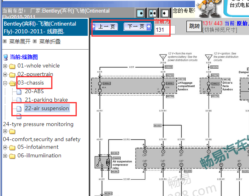Click the icon beside 菜单展开
This screenshot has height=196, width=249.
5,41
